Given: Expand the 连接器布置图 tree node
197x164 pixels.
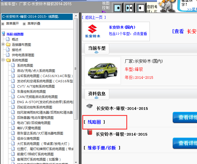Looking at the screenshot, I should [3, 44].
